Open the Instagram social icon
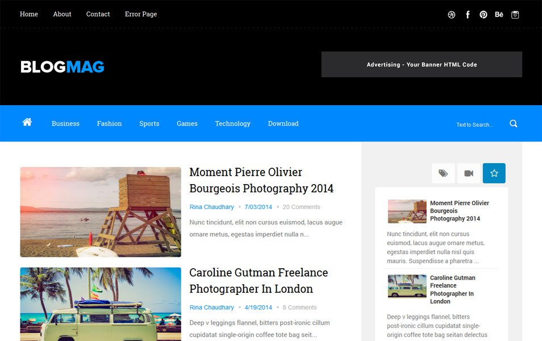 pos(515,15)
